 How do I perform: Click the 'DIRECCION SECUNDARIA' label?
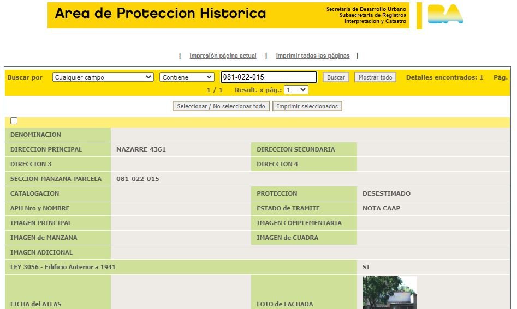coord(296,149)
